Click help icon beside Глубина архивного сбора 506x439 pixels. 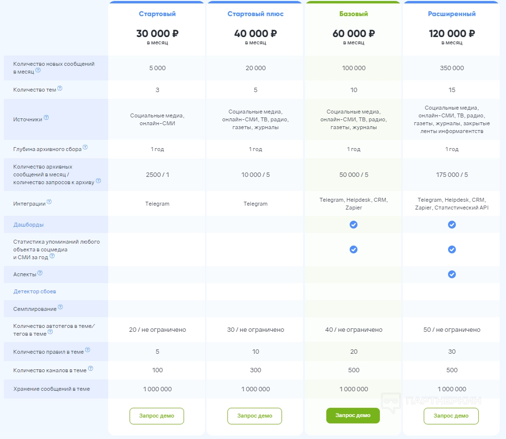pos(85,148)
